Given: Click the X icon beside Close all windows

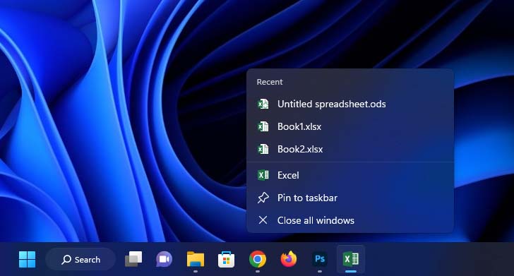Looking at the screenshot, I should (x=263, y=220).
